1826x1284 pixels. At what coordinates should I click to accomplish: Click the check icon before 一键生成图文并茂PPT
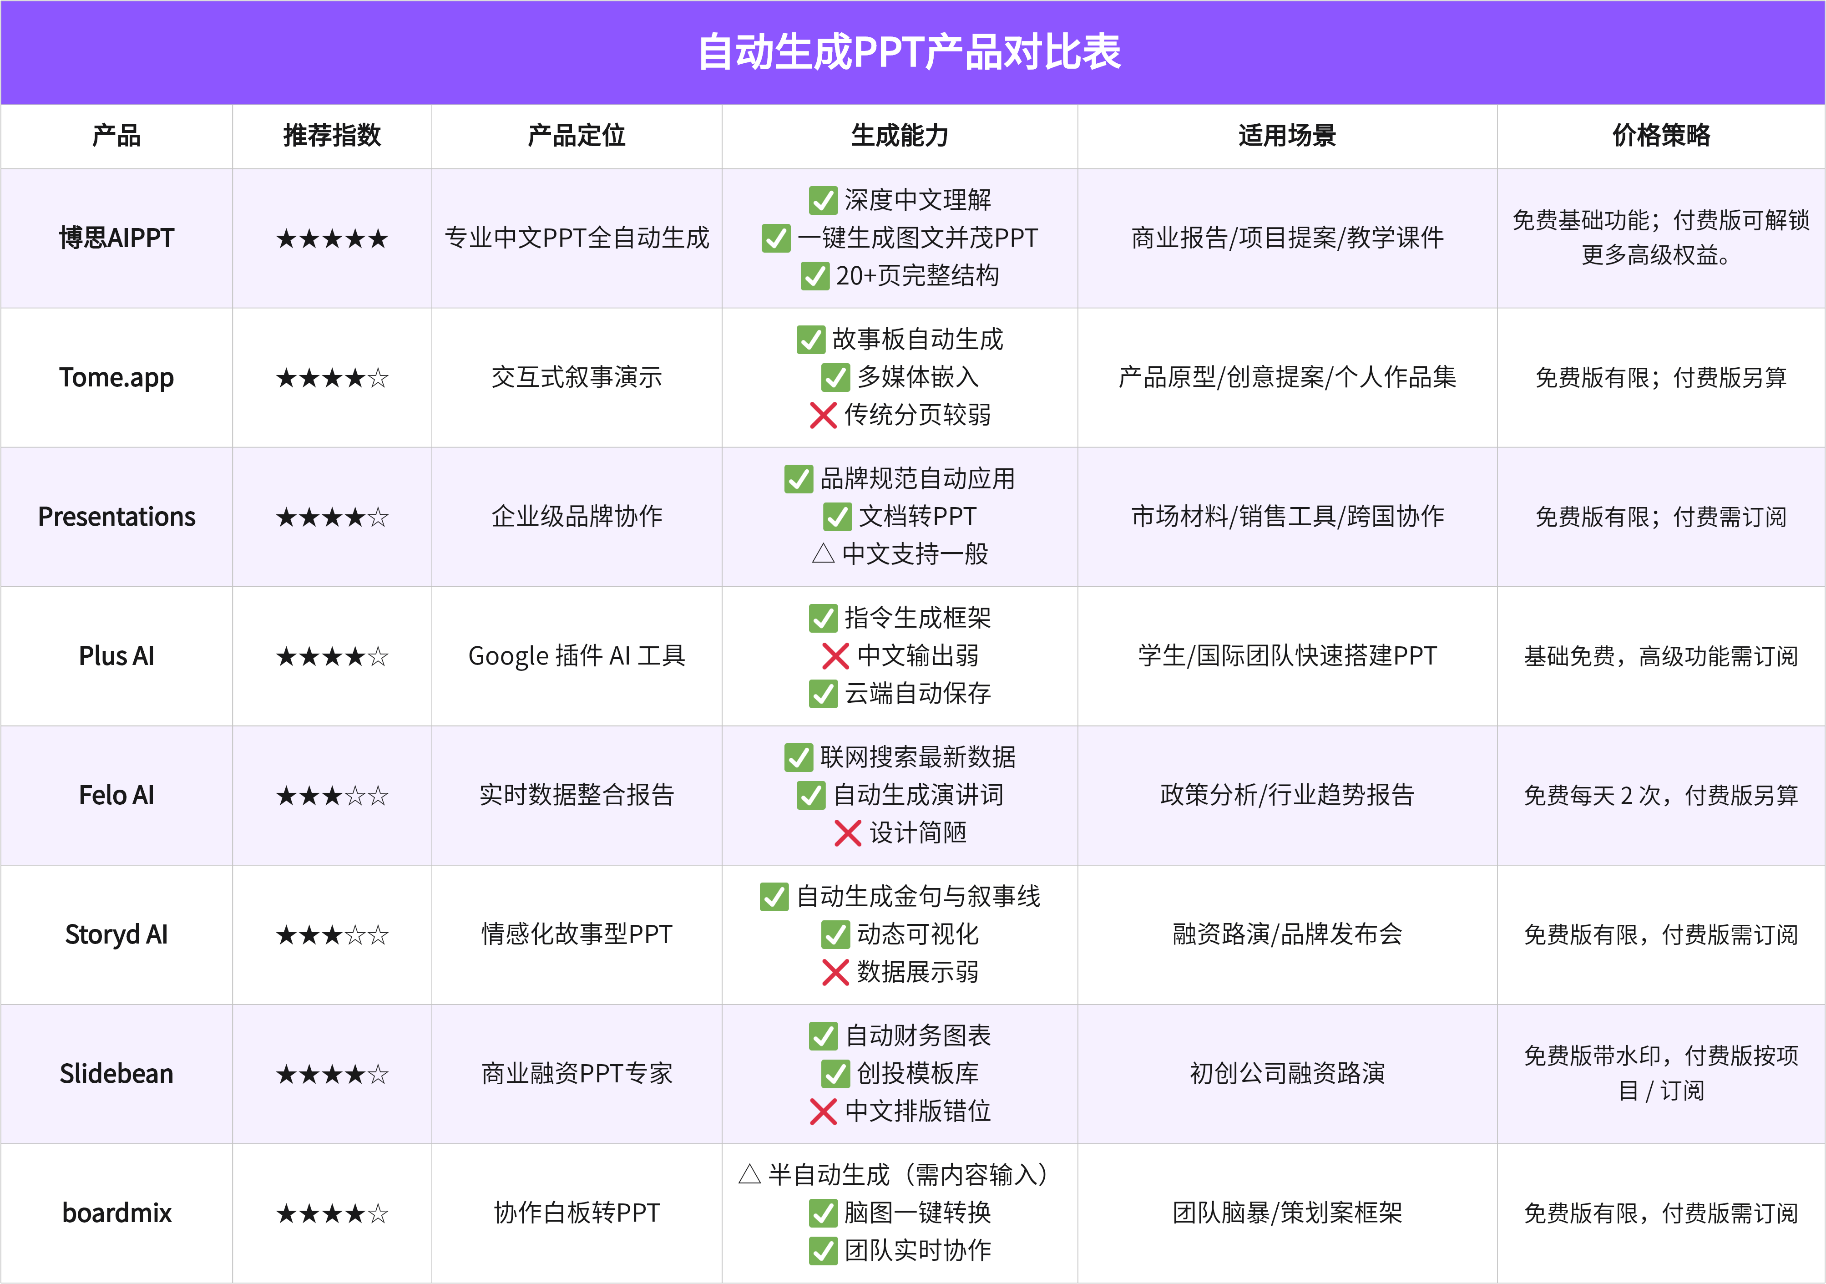[x=776, y=238]
